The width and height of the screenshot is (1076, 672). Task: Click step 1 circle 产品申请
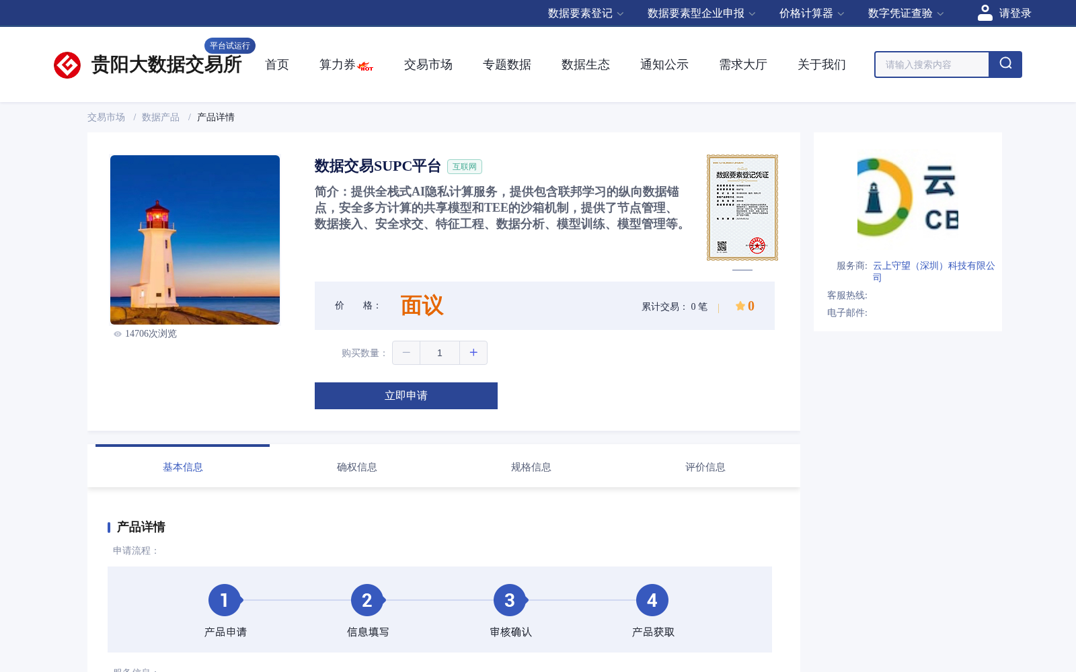(x=225, y=600)
